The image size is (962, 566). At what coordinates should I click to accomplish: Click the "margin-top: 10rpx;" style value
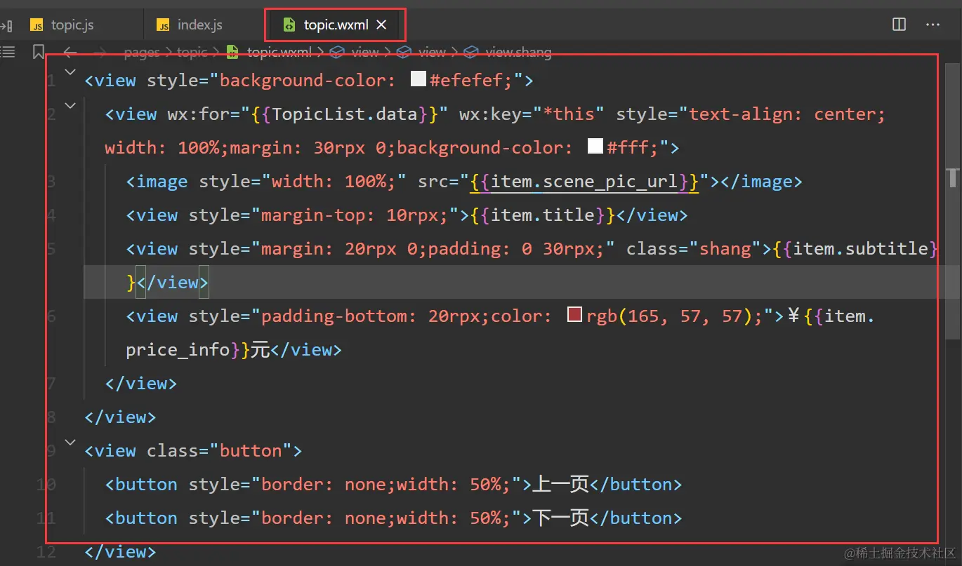click(x=355, y=215)
